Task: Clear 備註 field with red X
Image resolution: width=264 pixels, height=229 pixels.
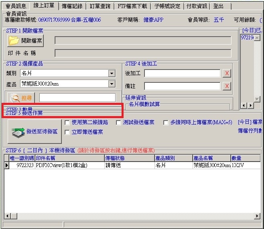Action: tap(227, 86)
